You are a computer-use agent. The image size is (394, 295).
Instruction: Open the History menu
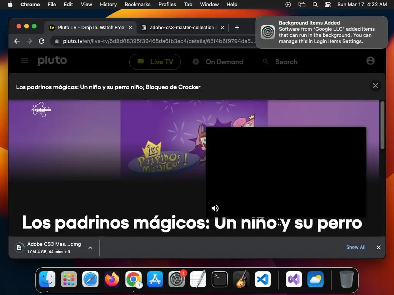pos(108,5)
